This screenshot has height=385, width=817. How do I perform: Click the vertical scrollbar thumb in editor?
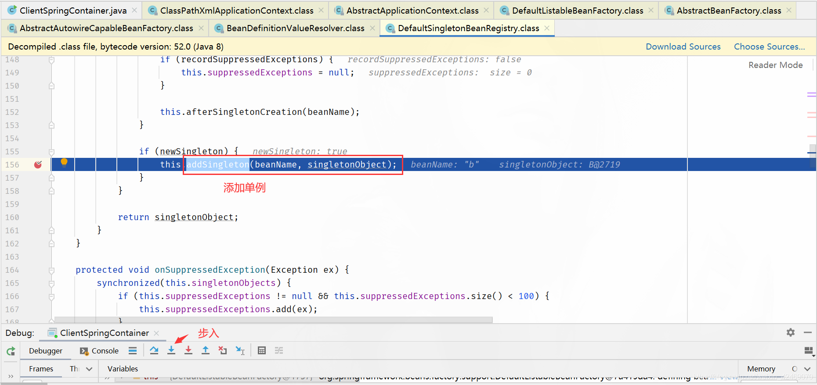(813, 157)
